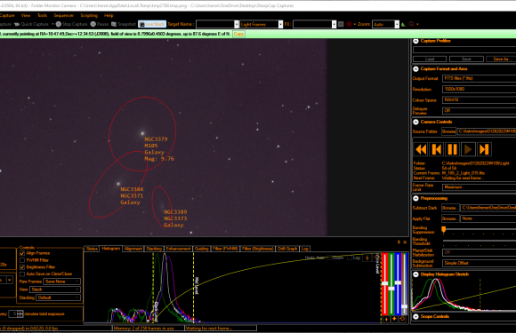
Task: Collapse the Capture Profiles section
Action: [x=416, y=41]
